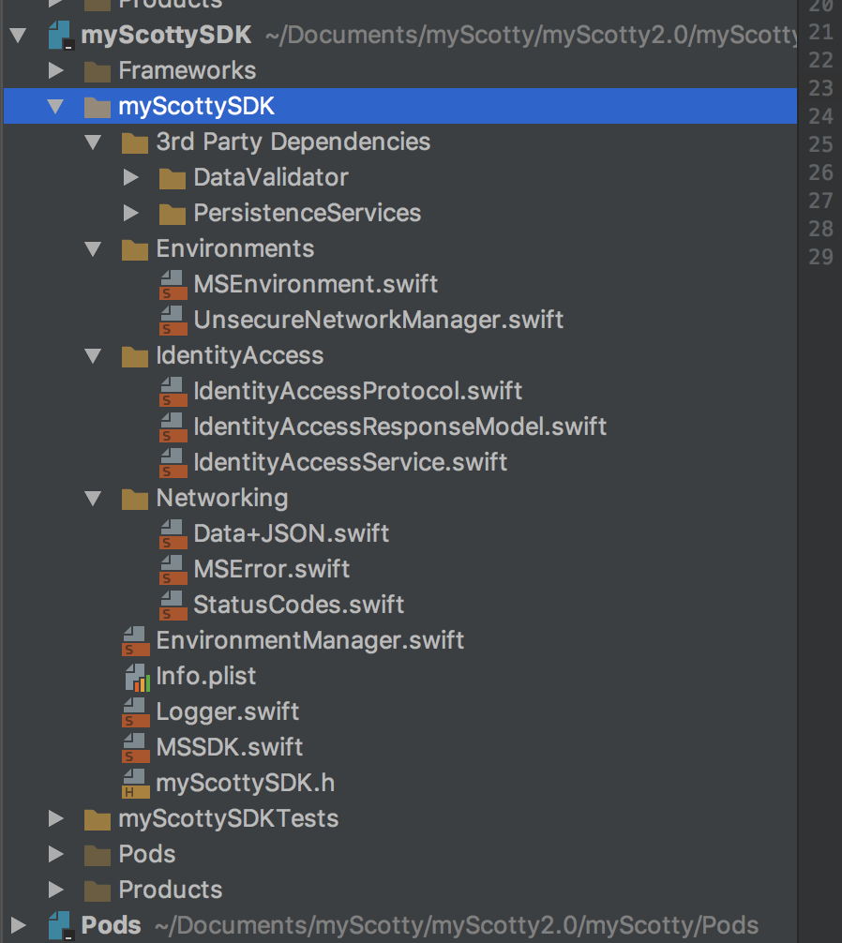Click the myScottySDK project icon

point(61,35)
